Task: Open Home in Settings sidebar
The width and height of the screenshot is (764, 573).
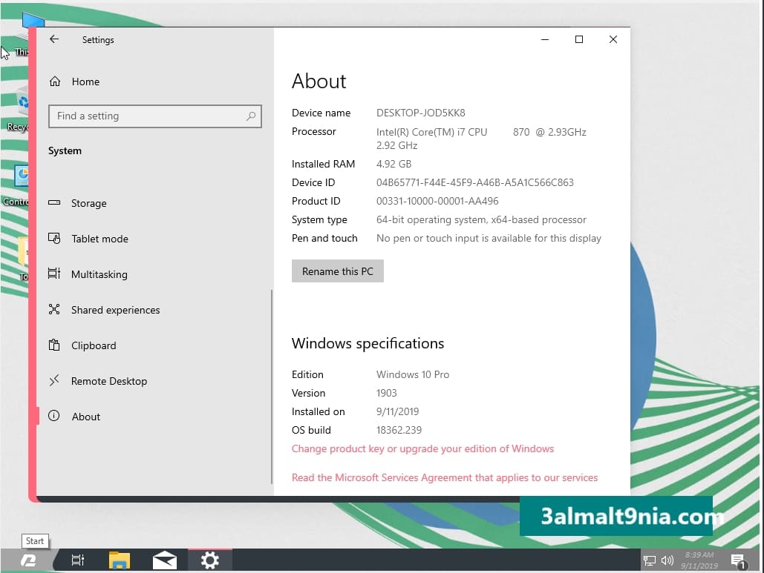Action: [x=154, y=82]
